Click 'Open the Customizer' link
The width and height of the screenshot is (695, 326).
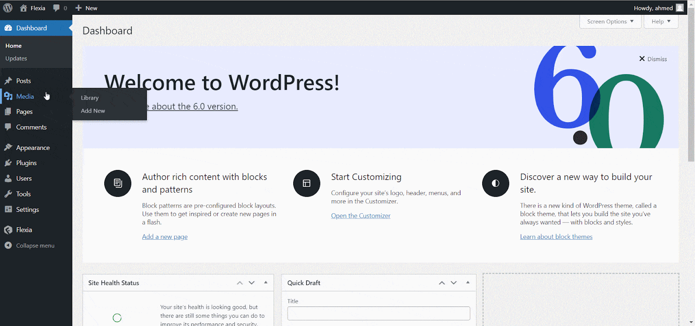click(x=361, y=216)
